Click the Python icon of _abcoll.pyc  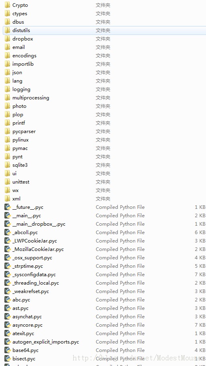click(8, 232)
